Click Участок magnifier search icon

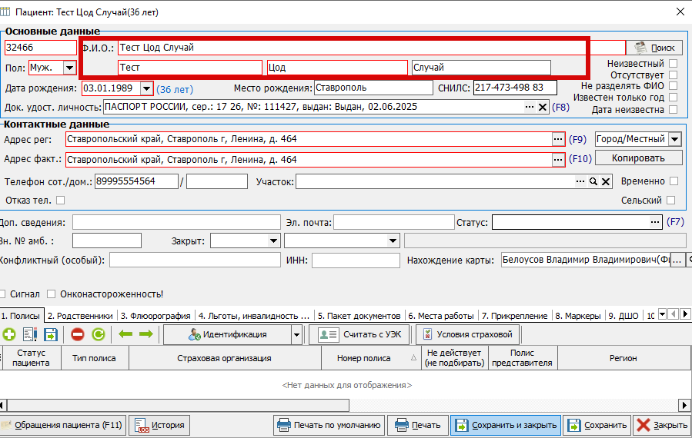click(x=593, y=181)
